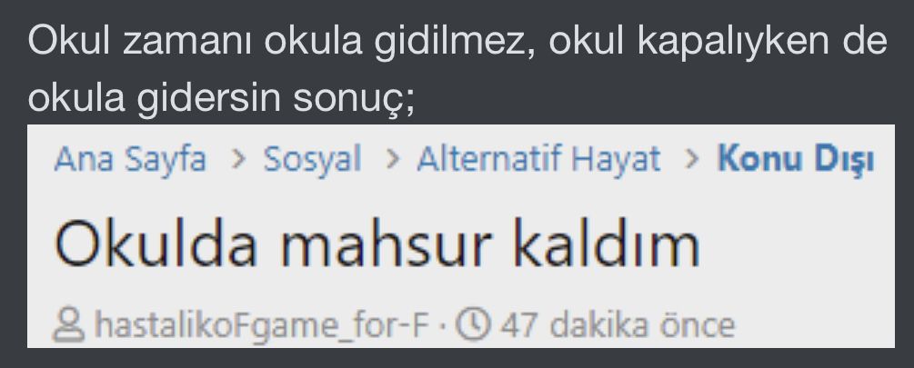Click the second caption line okula gidersin sonuç
The height and width of the screenshot is (368, 914).
point(221,98)
